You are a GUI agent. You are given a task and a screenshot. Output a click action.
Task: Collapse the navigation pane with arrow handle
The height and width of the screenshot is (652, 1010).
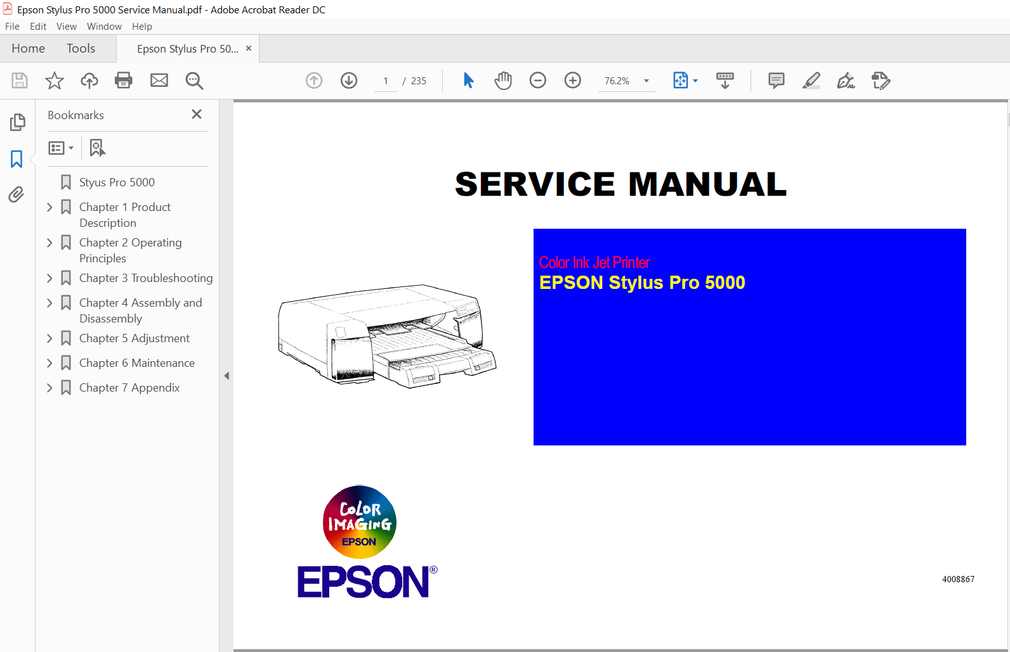pos(226,376)
